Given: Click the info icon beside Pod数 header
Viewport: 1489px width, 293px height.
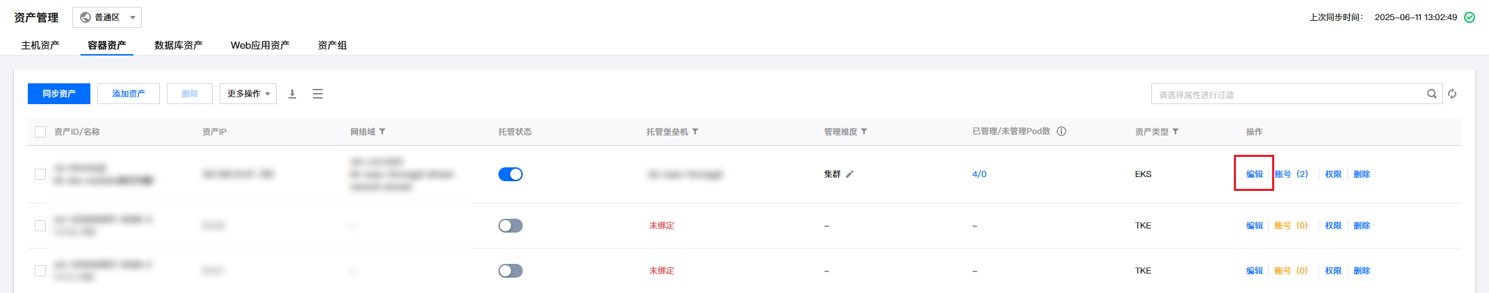Looking at the screenshot, I should (1061, 131).
